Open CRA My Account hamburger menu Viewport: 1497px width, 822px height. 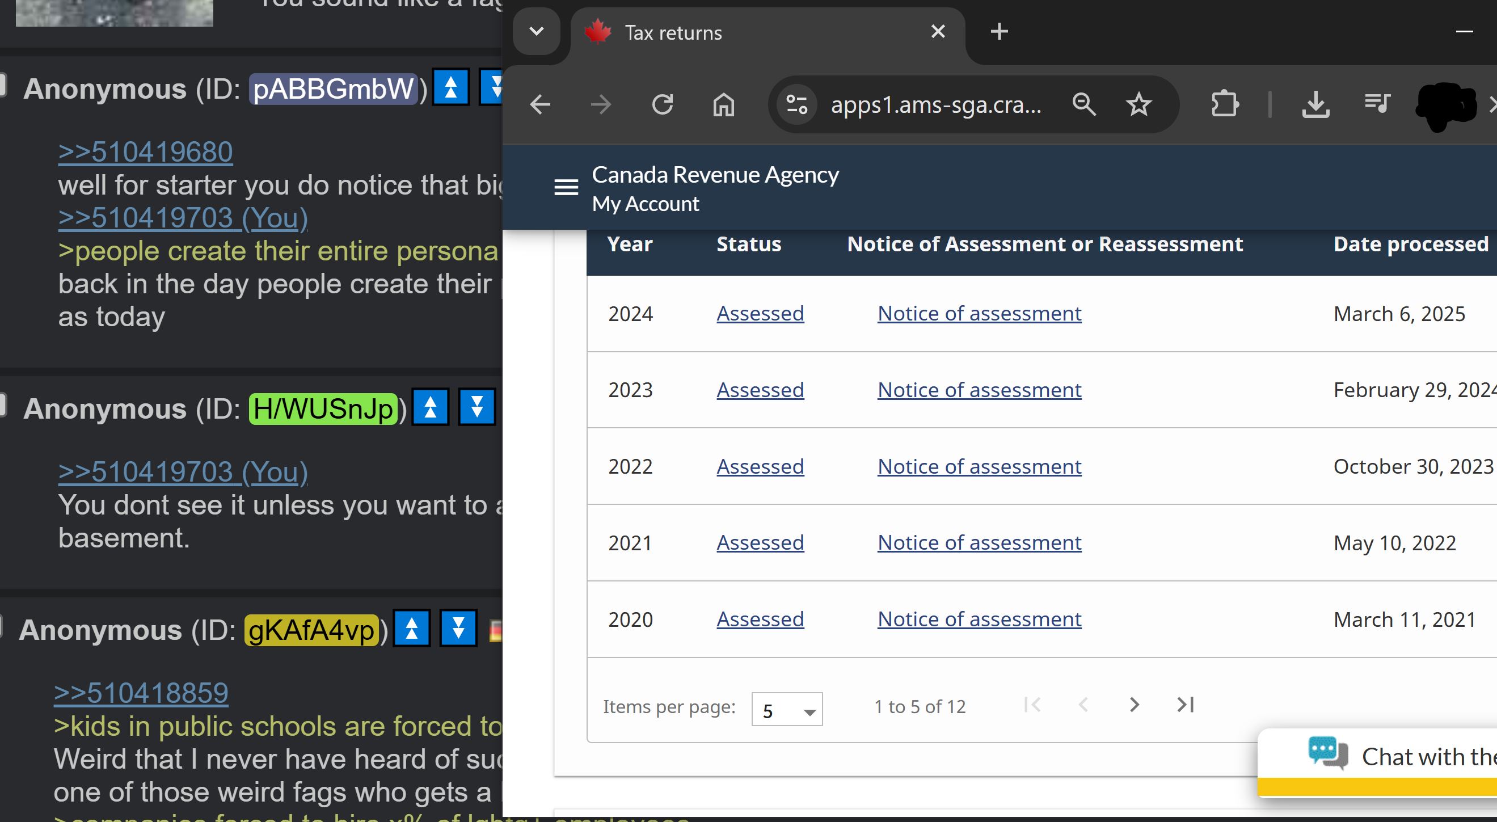point(566,187)
